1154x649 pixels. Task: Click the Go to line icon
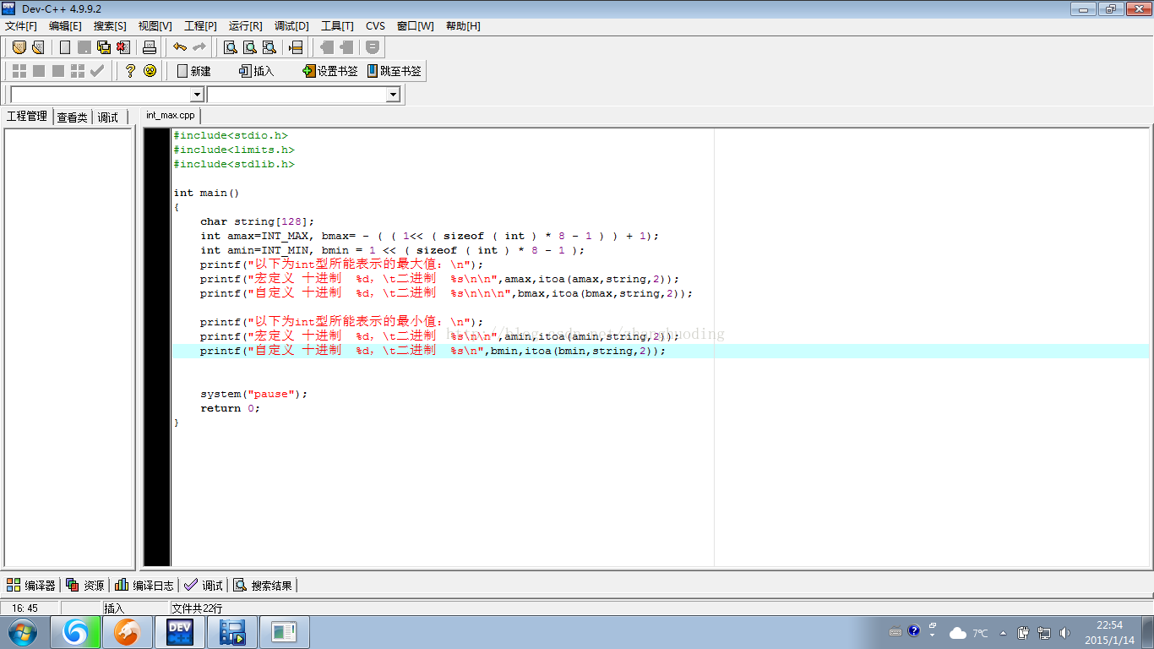pyautogui.click(x=296, y=47)
